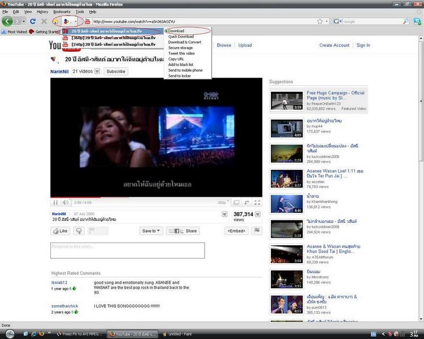The image size is (424, 339).
Task: Choose Download in the context submenu
Action: [x=176, y=31]
